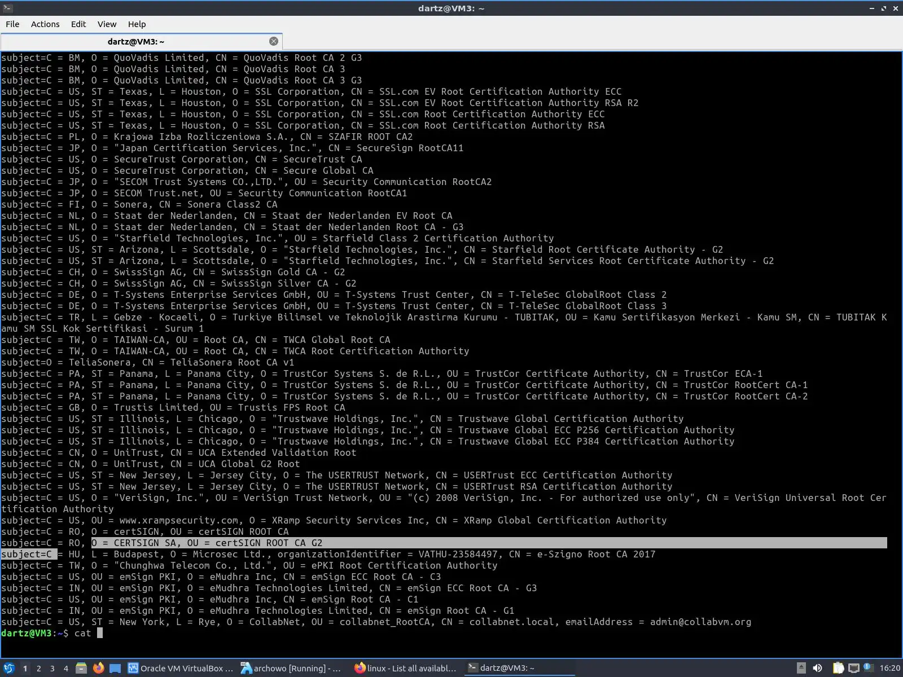Image resolution: width=903 pixels, height=677 pixels.
Task: Switch to workspace 4
Action: click(x=65, y=668)
